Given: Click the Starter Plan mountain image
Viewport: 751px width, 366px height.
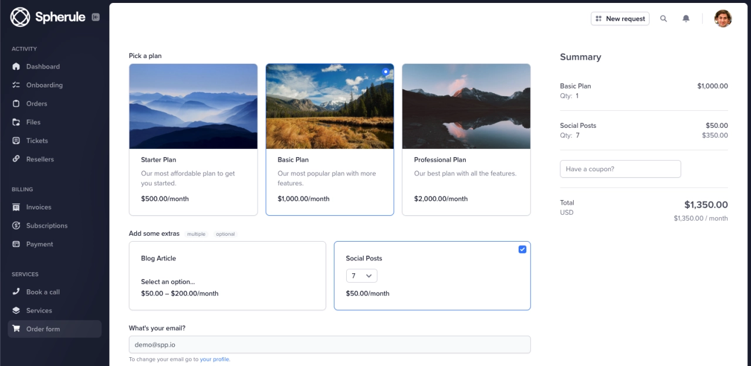Looking at the screenshot, I should coord(193,106).
